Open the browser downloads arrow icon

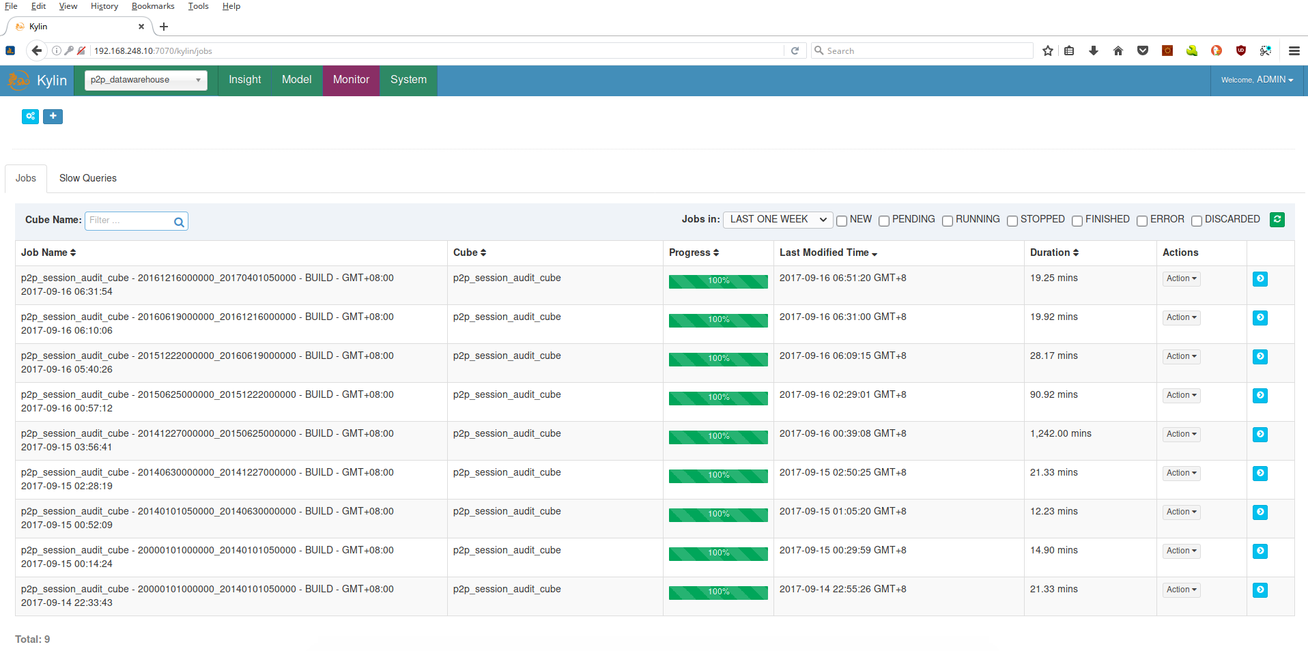(x=1094, y=50)
